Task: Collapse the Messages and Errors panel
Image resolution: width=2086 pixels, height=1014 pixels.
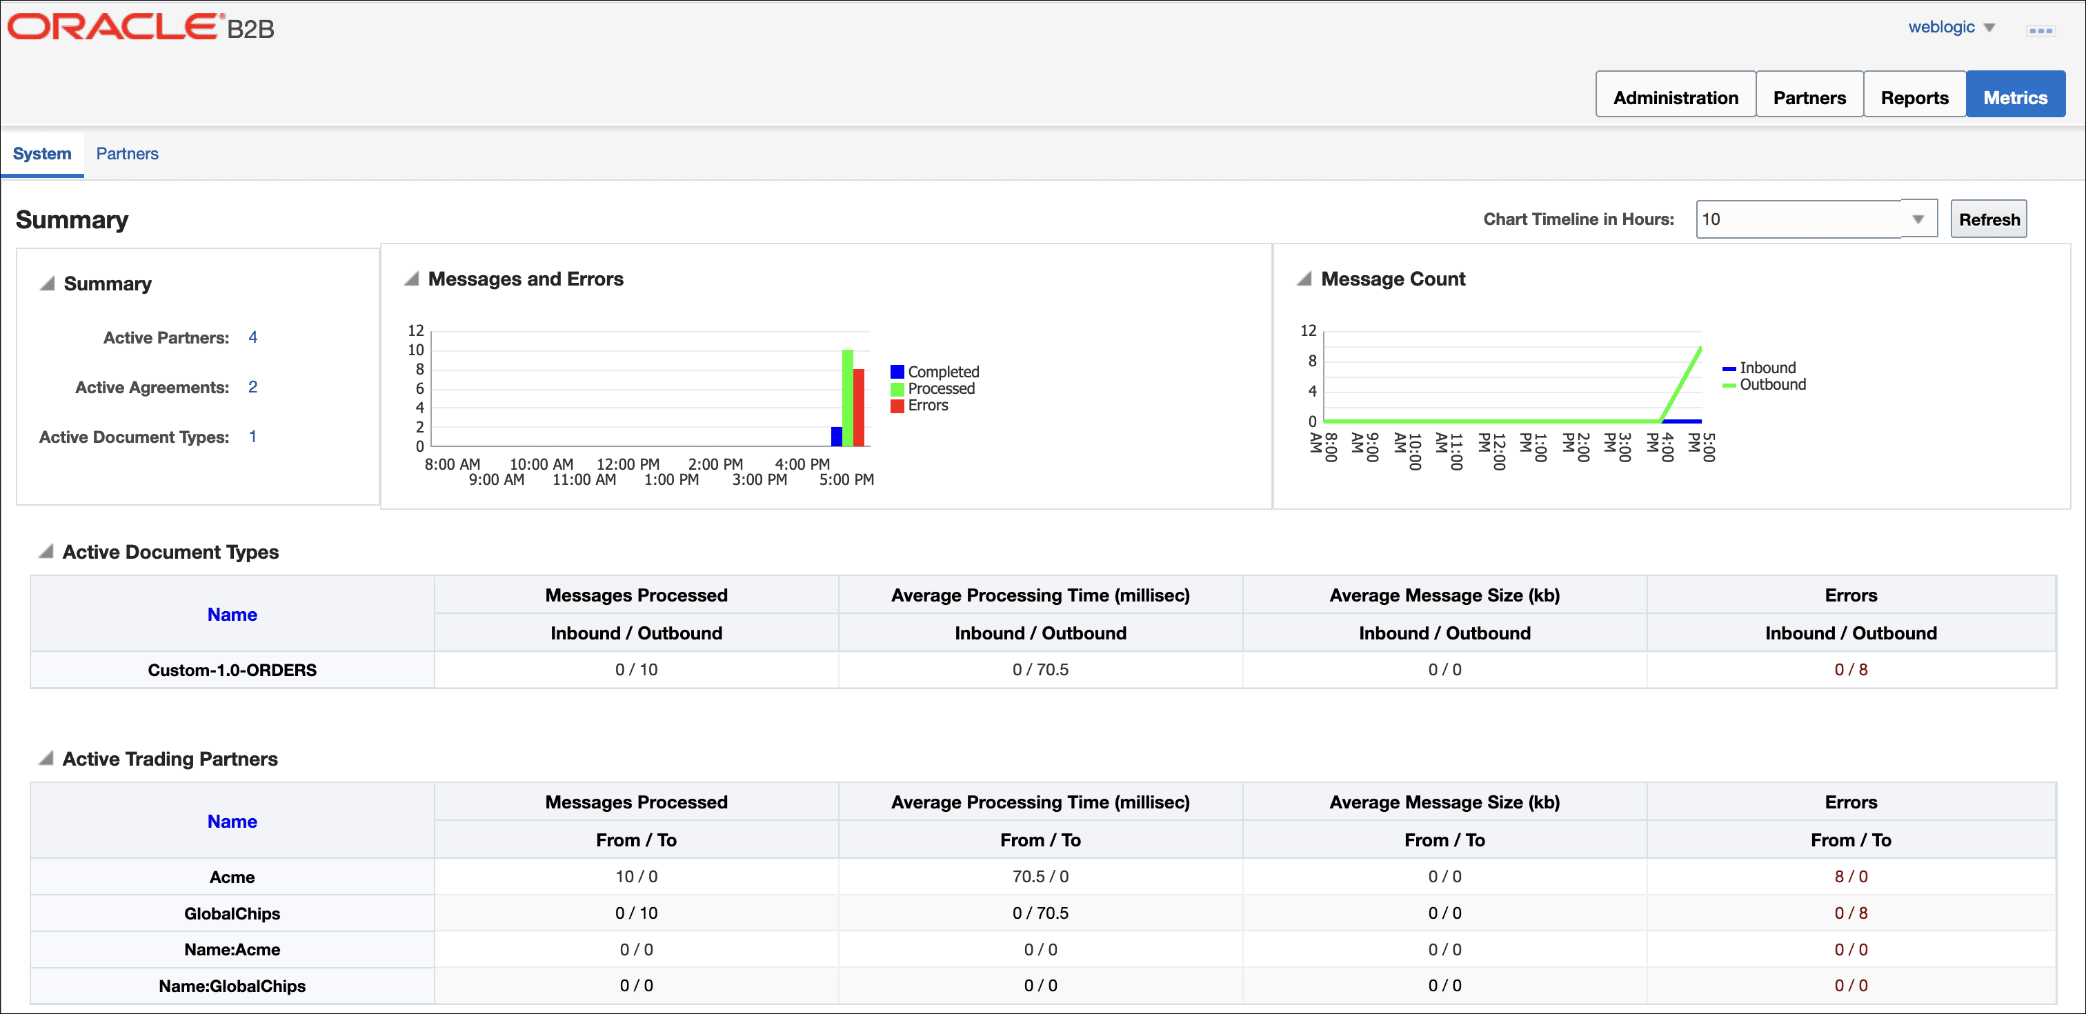Action: click(x=411, y=279)
